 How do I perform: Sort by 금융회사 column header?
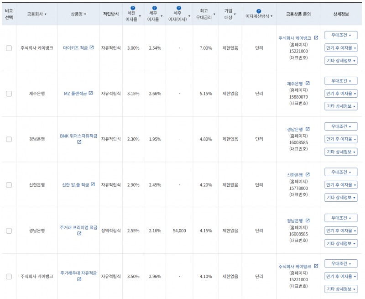(x=37, y=14)
